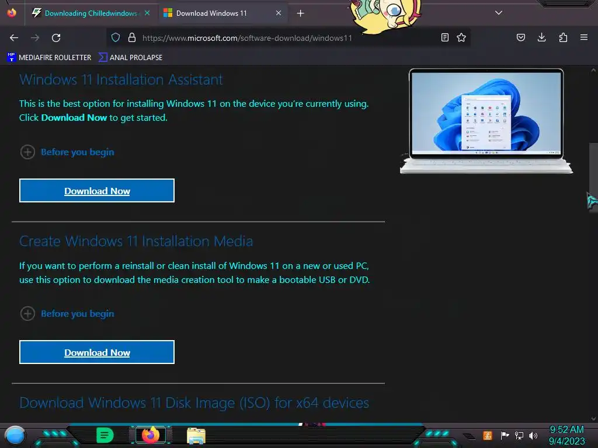This screenshot has width=598, height=448.
Task: Open the Firefox downloads panel
Action: tap(541, 37)
